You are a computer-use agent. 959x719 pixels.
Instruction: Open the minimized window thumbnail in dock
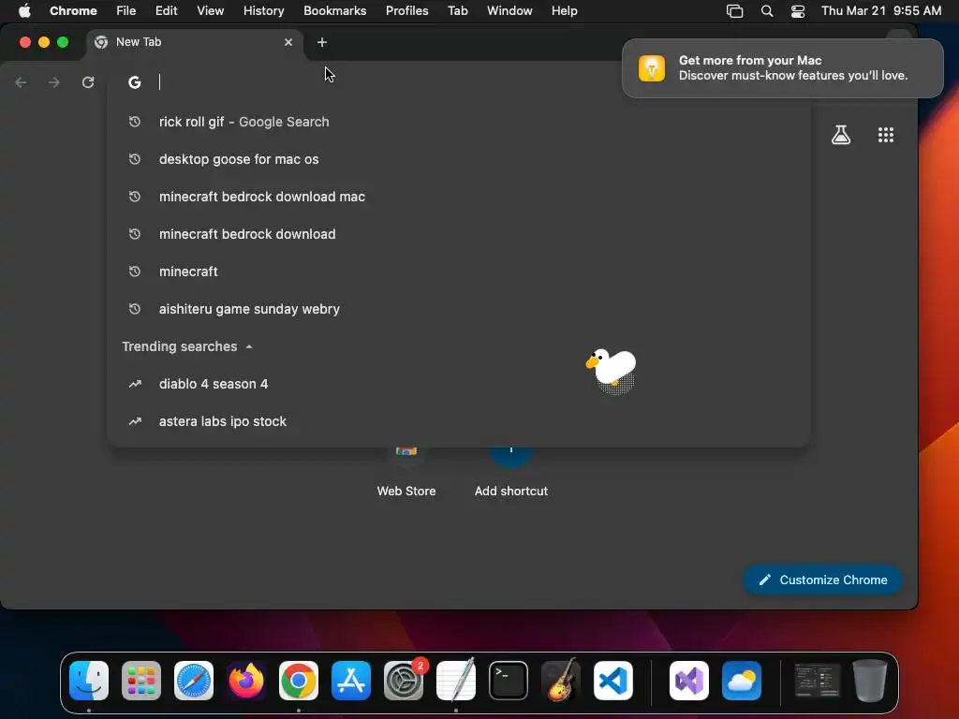(x=818, y=681)
